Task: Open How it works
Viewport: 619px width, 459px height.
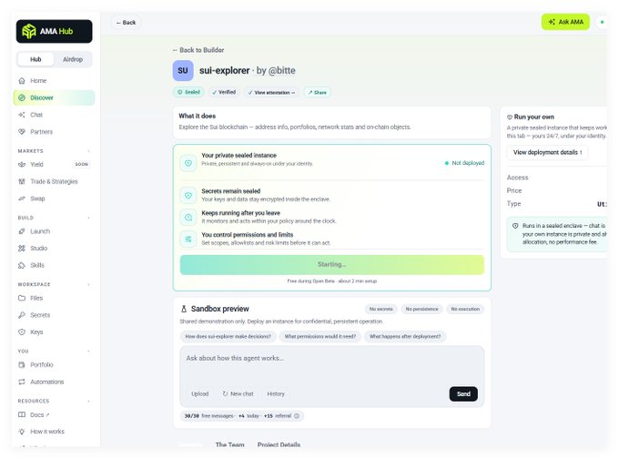Action: pos(47,432)
